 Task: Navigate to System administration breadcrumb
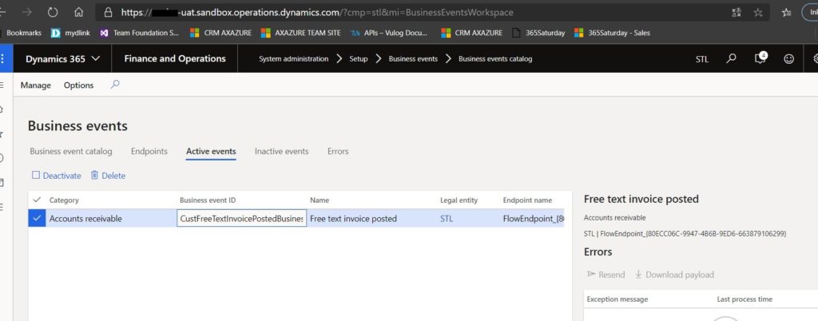(x=294, y=59)
